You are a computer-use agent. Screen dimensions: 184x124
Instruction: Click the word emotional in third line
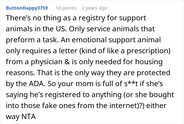pyautogui.click(x=89, y=40)
